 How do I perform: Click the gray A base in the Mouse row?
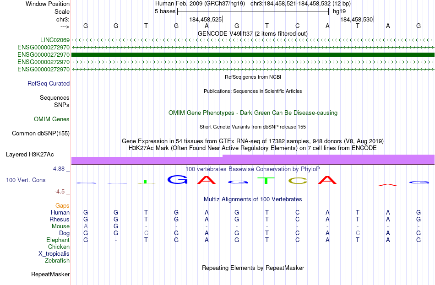pos(86,226)
